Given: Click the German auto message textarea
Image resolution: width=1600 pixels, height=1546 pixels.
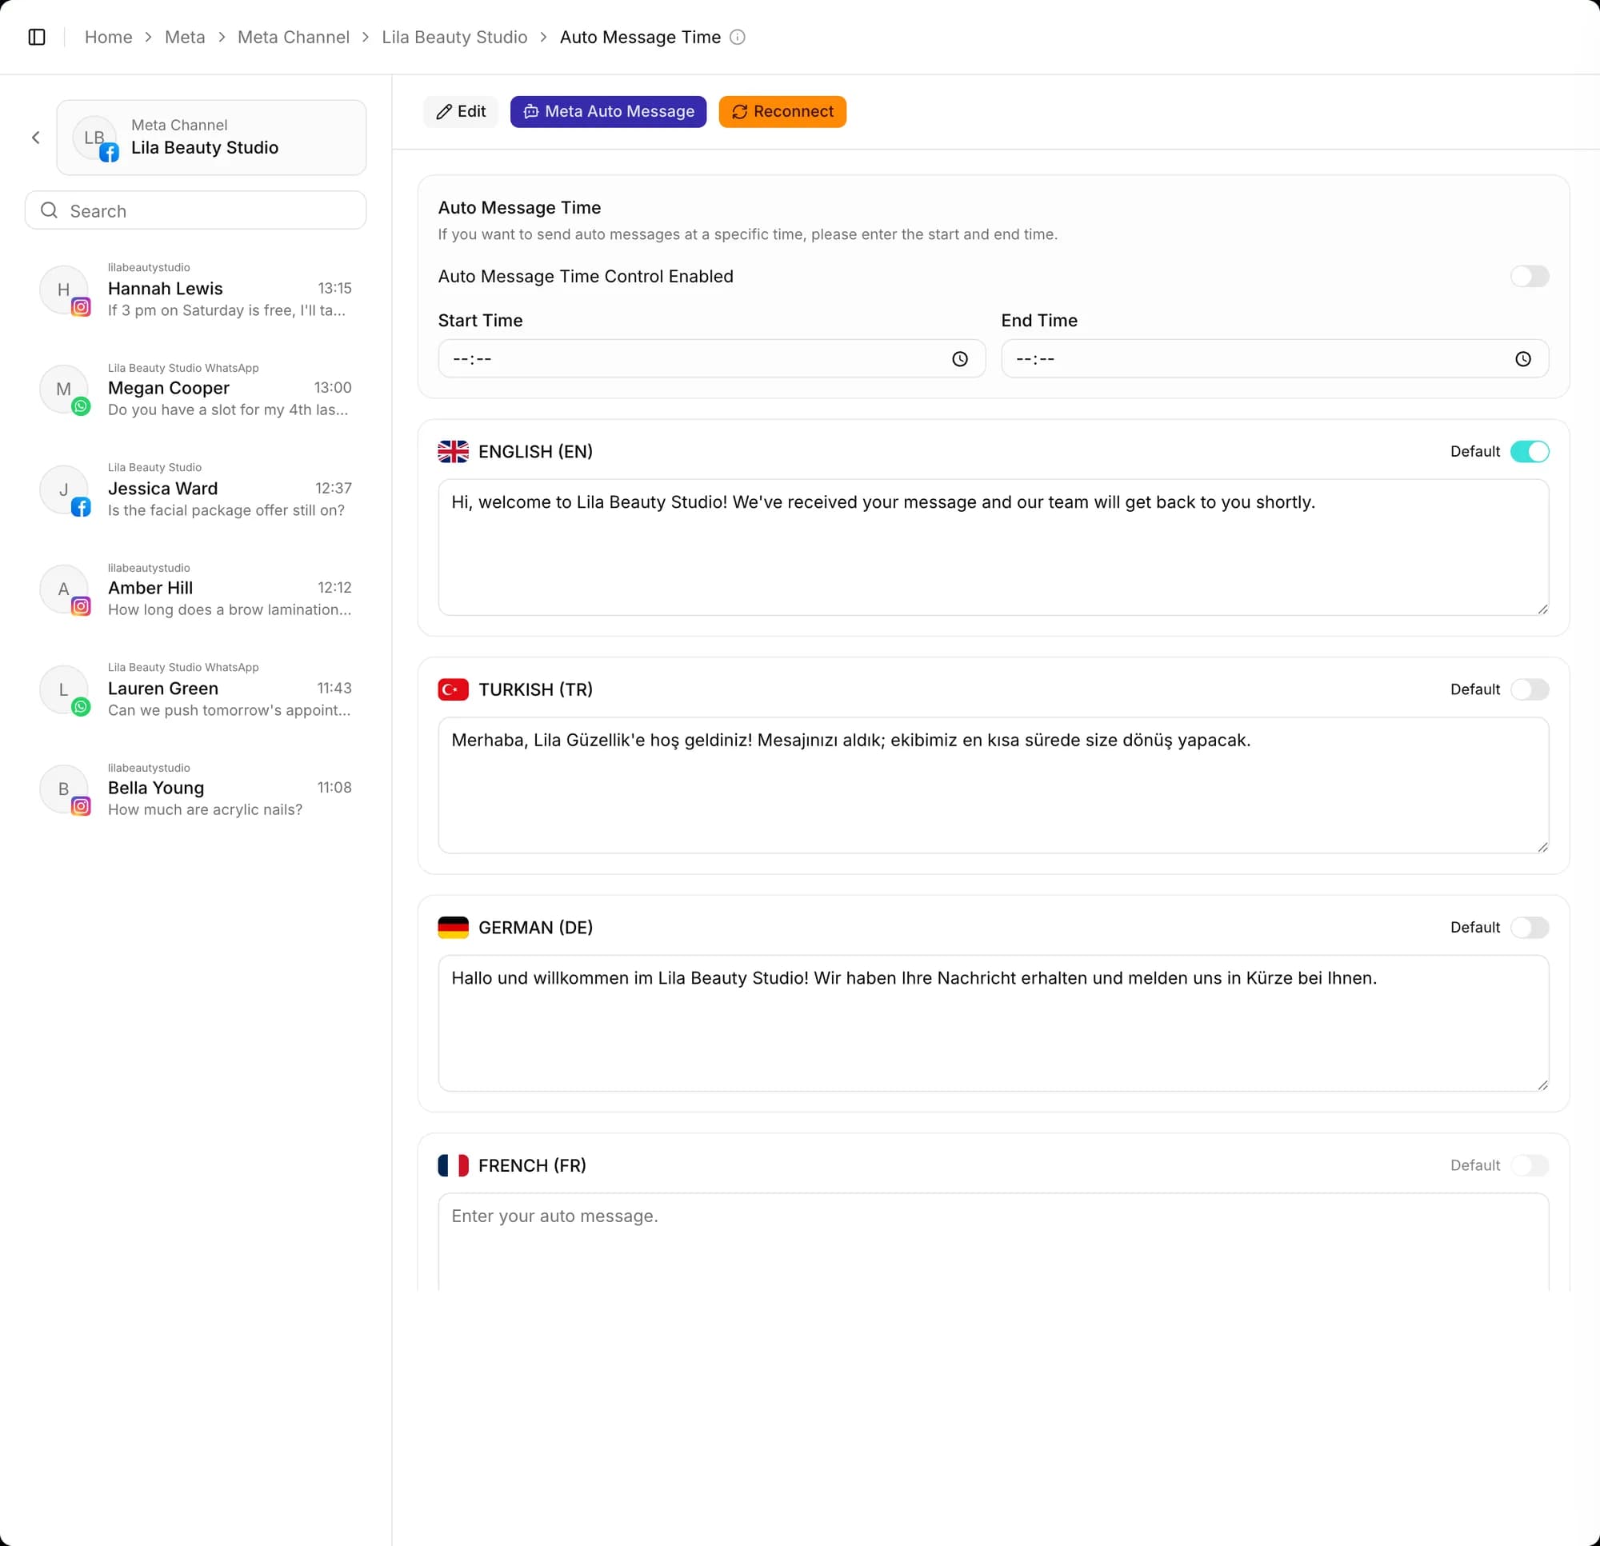Looking at the screenshot, I should pos(994,1024).
